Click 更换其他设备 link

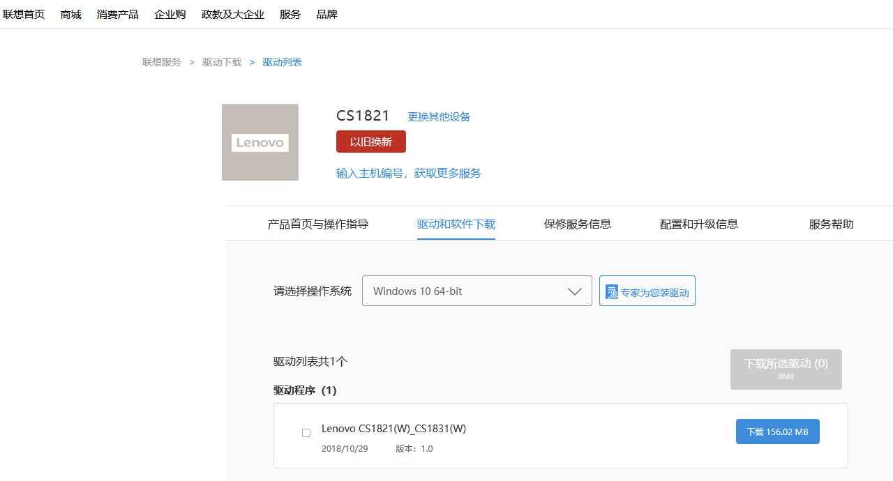click(x=439, y=116)
